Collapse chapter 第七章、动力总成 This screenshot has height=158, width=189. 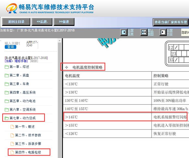click(23, 118)
